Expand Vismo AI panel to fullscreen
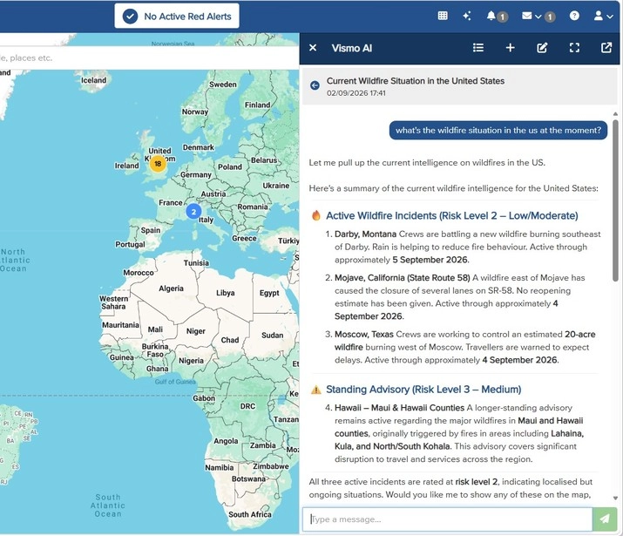 pos(574,48)
